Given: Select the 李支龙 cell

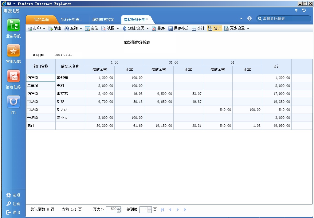Looking at the screenshot, I should pos(70,94).
